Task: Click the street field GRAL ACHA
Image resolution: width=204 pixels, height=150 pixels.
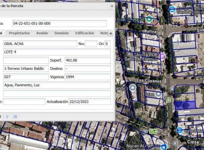Action: click(x=40, y=44)
